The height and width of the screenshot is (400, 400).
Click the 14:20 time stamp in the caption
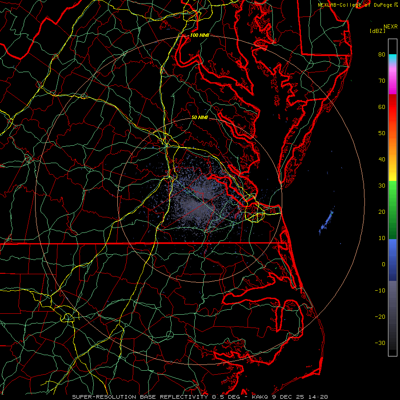[318, 397]
